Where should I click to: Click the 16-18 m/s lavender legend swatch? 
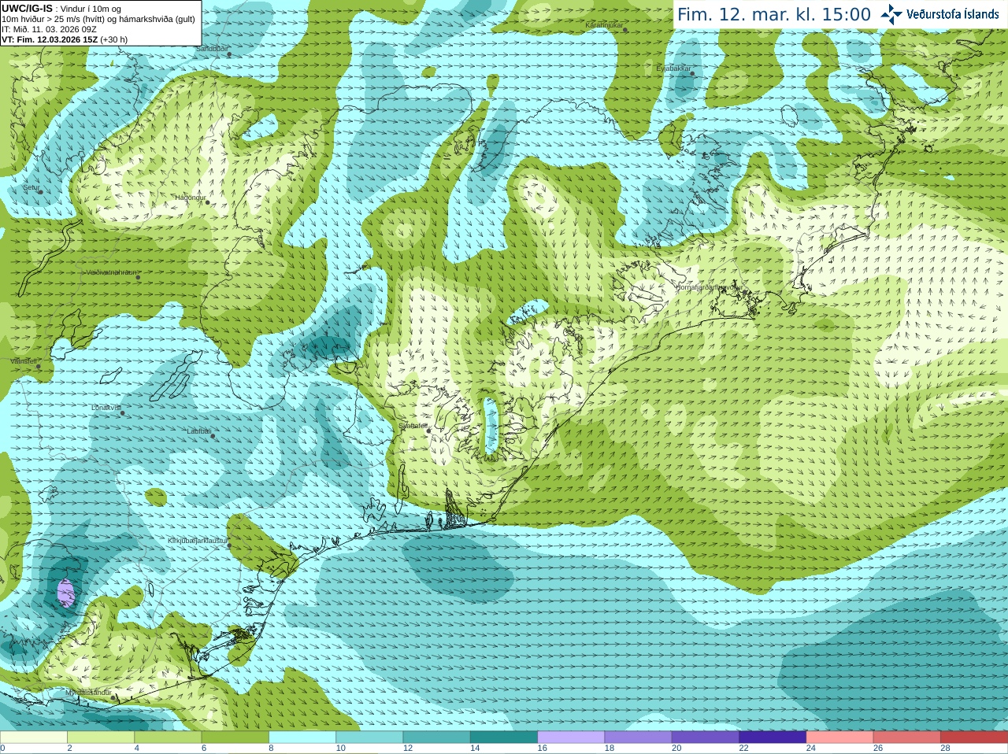(571, 737)
